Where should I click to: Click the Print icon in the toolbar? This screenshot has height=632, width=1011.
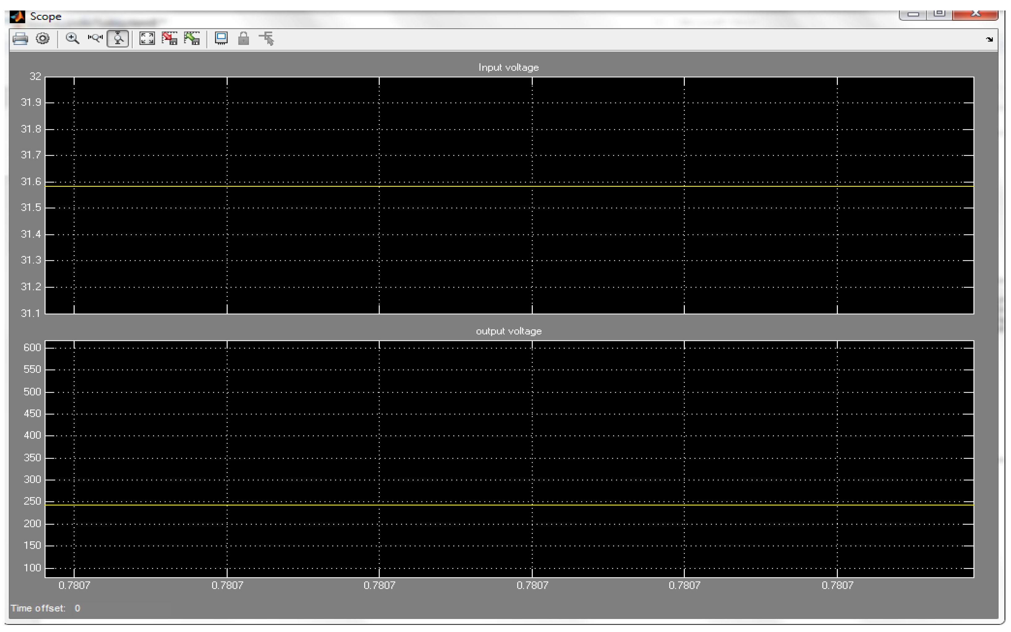(x=20, y=39)
